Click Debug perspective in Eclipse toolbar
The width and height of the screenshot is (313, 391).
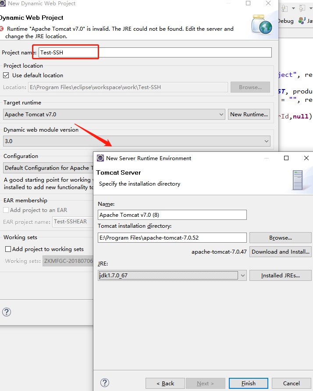coord(286,21)
